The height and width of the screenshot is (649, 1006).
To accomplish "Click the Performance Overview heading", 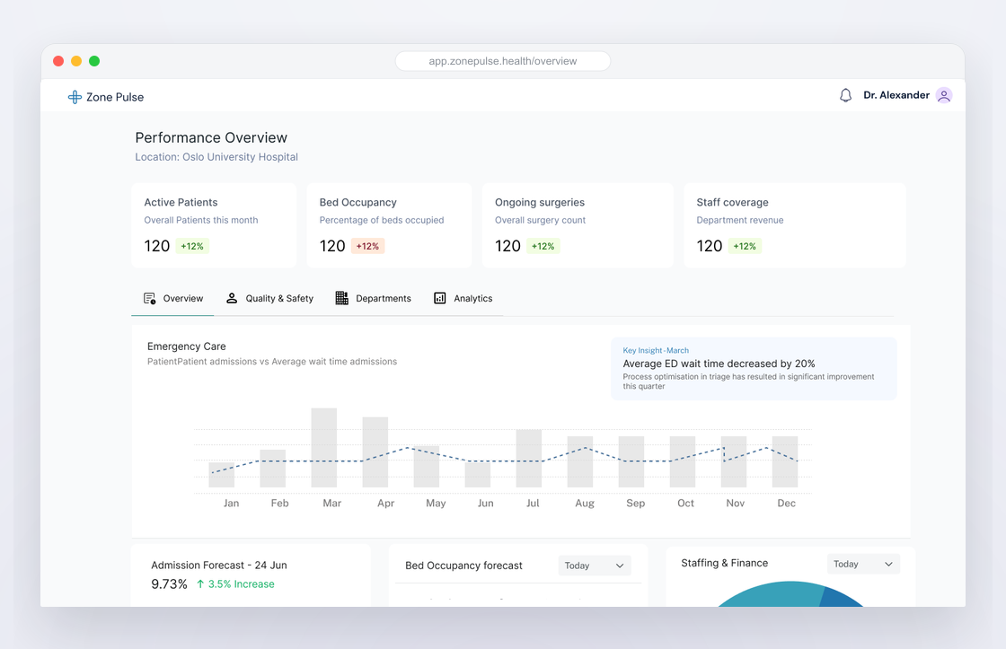I will 211,137.
